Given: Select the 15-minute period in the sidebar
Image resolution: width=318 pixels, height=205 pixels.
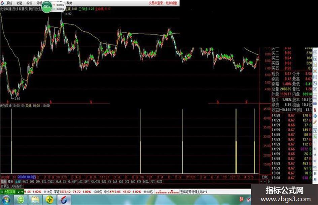Looking at the screenshot, I should click(315, 155).
